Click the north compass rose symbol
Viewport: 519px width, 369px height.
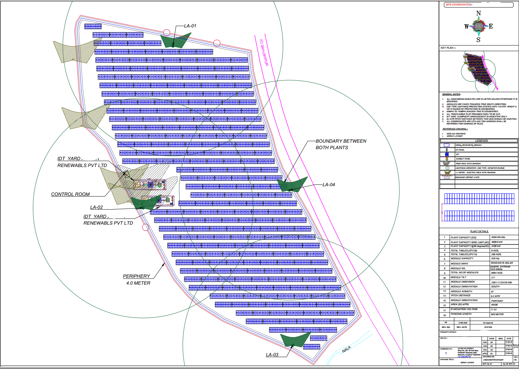pos(478,26)
